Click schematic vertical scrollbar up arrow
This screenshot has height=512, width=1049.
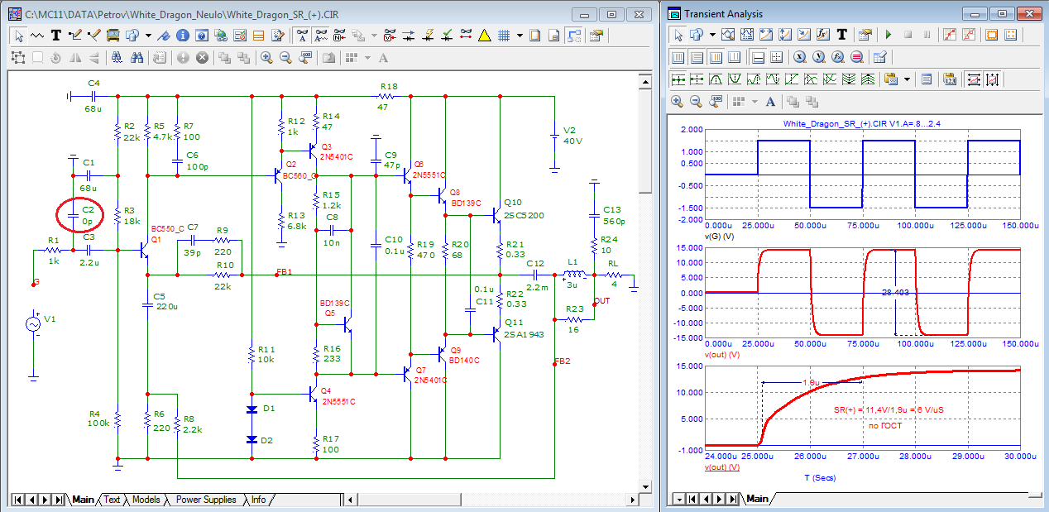coord(646,79)
